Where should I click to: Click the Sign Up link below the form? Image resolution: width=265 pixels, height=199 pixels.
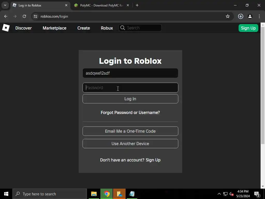153,160
